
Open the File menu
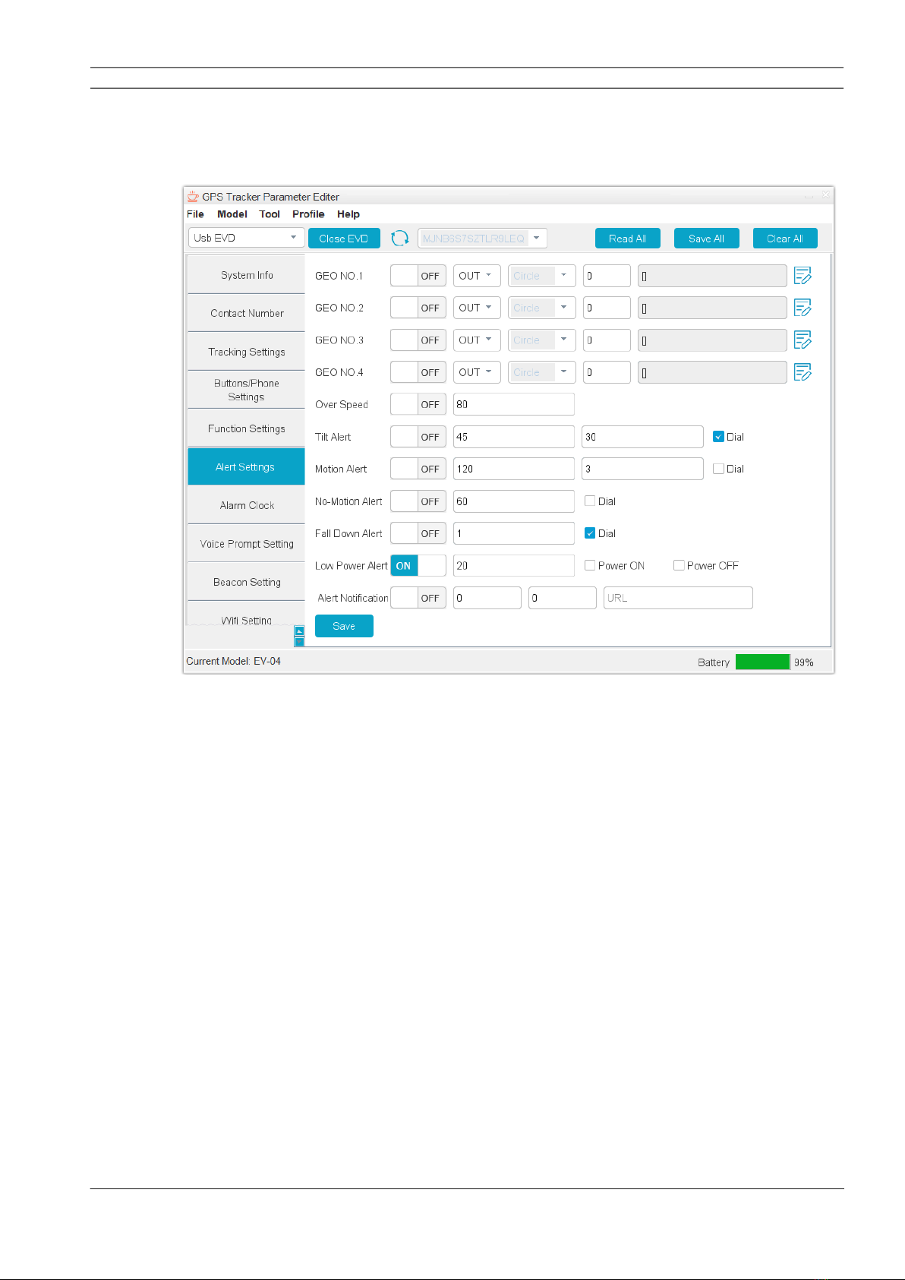click(195, 214)
